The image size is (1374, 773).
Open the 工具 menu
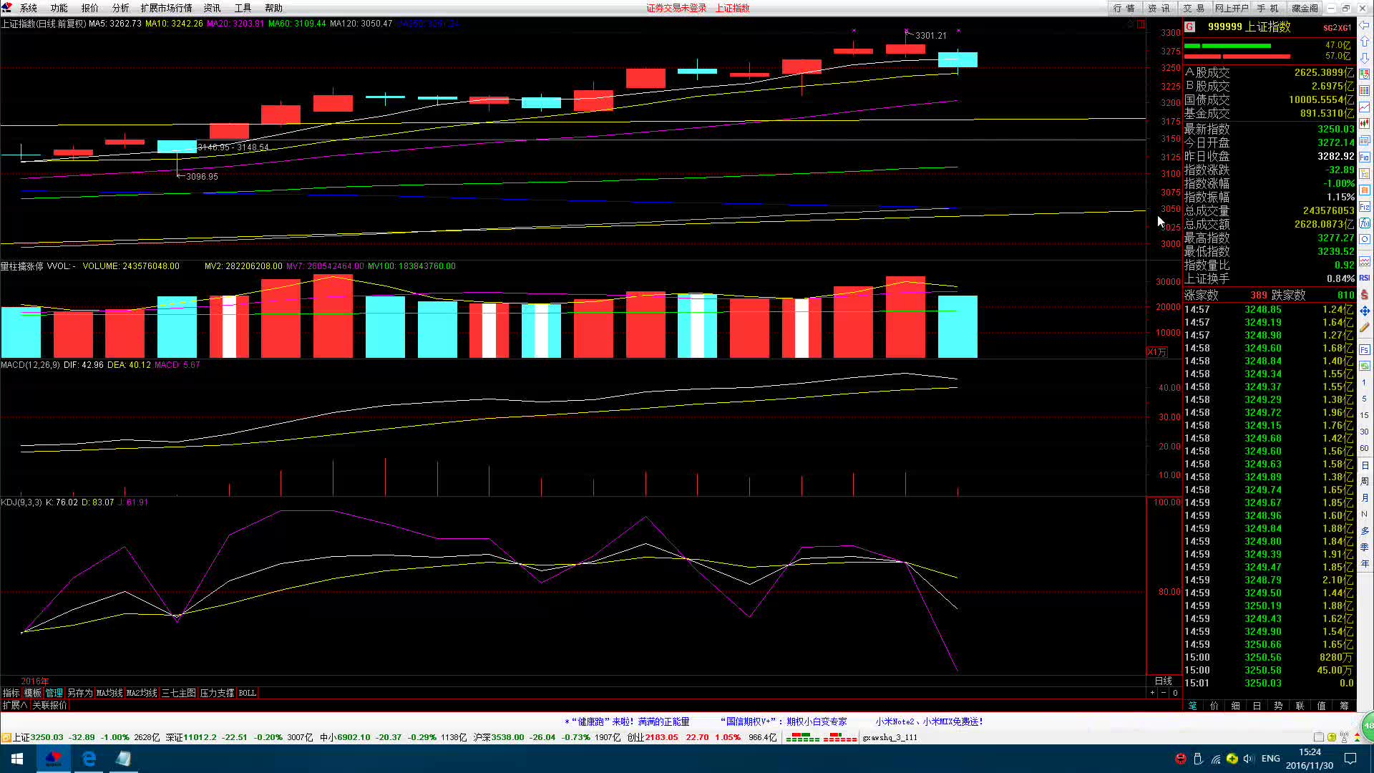pyautogui.click(x=243, y=8)
